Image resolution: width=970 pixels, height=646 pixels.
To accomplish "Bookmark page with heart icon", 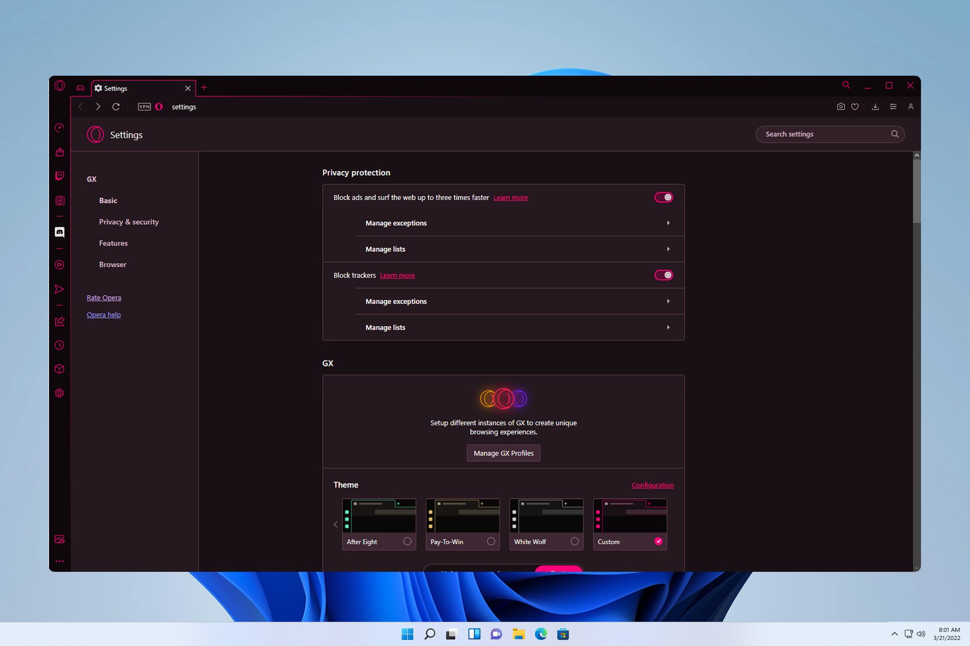I will click(855, 106).
